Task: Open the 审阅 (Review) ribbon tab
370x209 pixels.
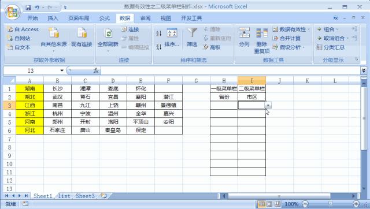Action: coord(145,18)
